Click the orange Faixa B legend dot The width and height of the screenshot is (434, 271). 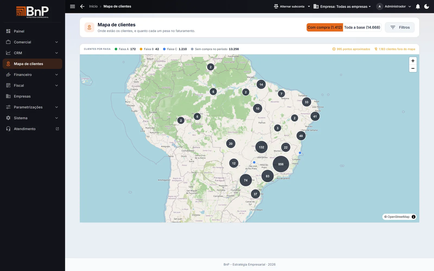[x=141, y=49]
